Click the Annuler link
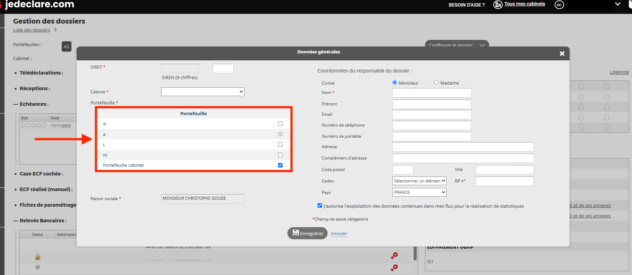This screenshot has height=275, width=632. [339, 233]
